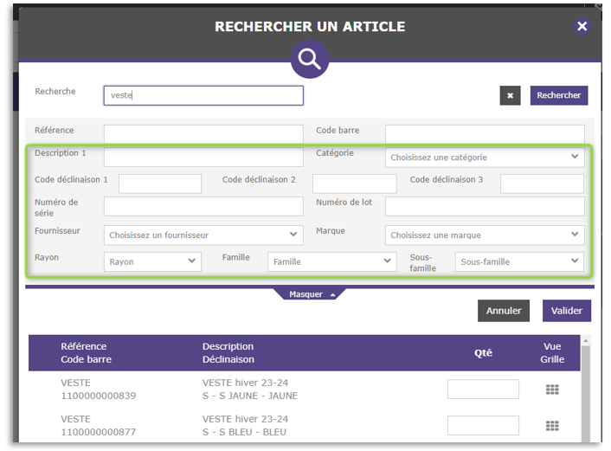This screenshot has width=611, height=451.
Task: Click the magnifying glass search icon
Action: pyautogui.click(x=309, y=60)
